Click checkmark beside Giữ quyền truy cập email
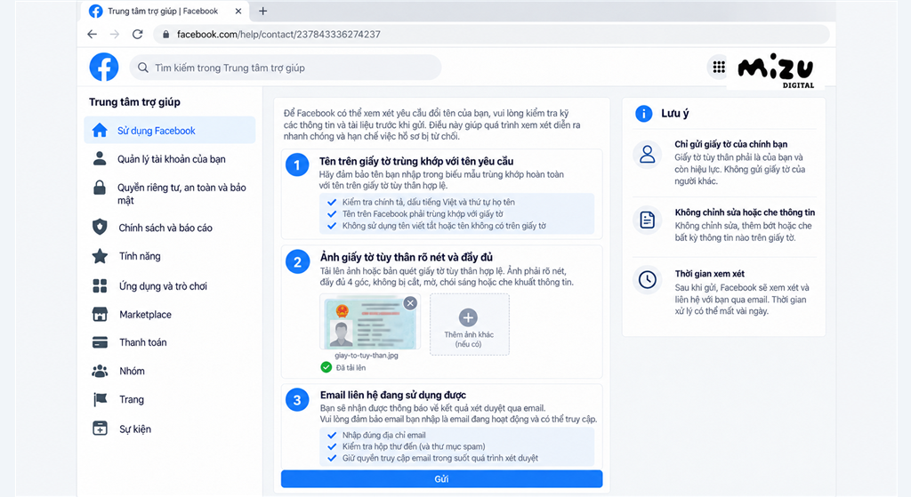The image size is (911, 497). pos(332,458)
